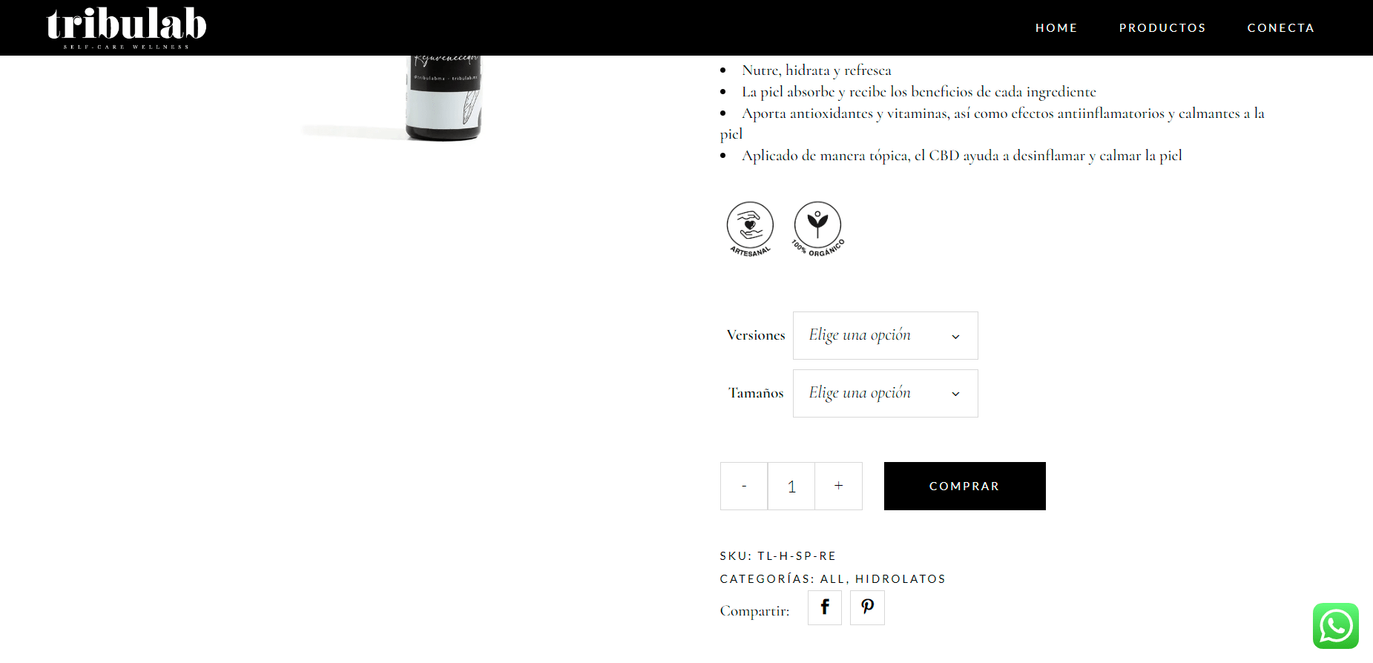Click the Tamaños dropdown chevron arrow
Viewport: 1373px width, 663px height.
955,395
